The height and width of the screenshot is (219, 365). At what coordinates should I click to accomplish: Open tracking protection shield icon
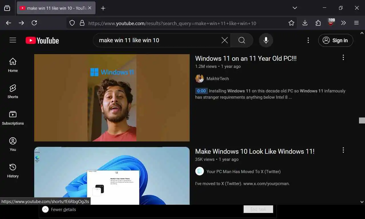click(72, 23)
